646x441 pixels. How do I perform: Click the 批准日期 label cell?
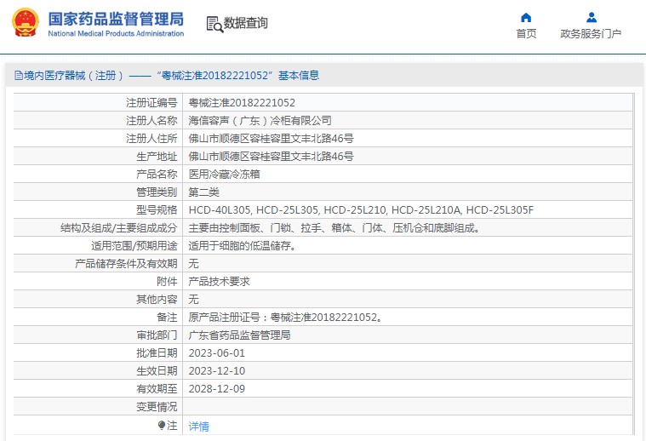(x=98, y=353)
